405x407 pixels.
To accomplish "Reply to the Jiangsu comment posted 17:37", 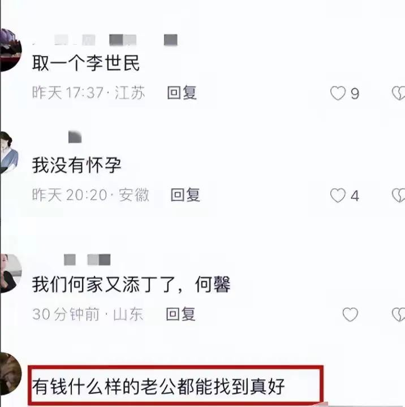I will (182, 93).
